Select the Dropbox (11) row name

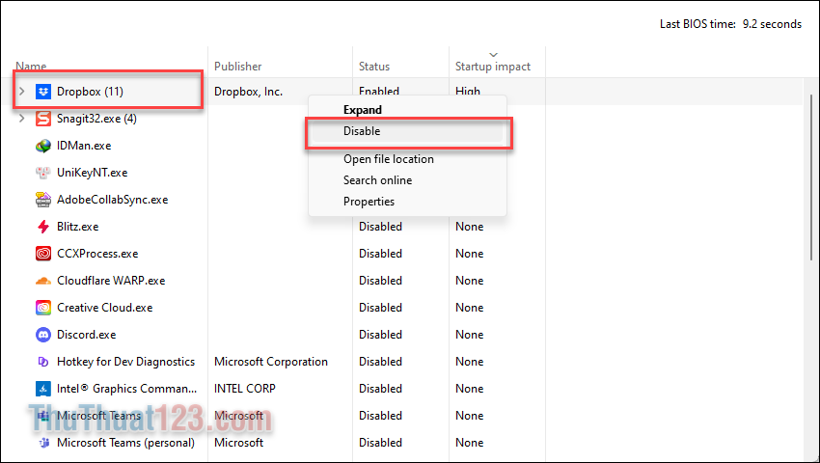(90, 92)
